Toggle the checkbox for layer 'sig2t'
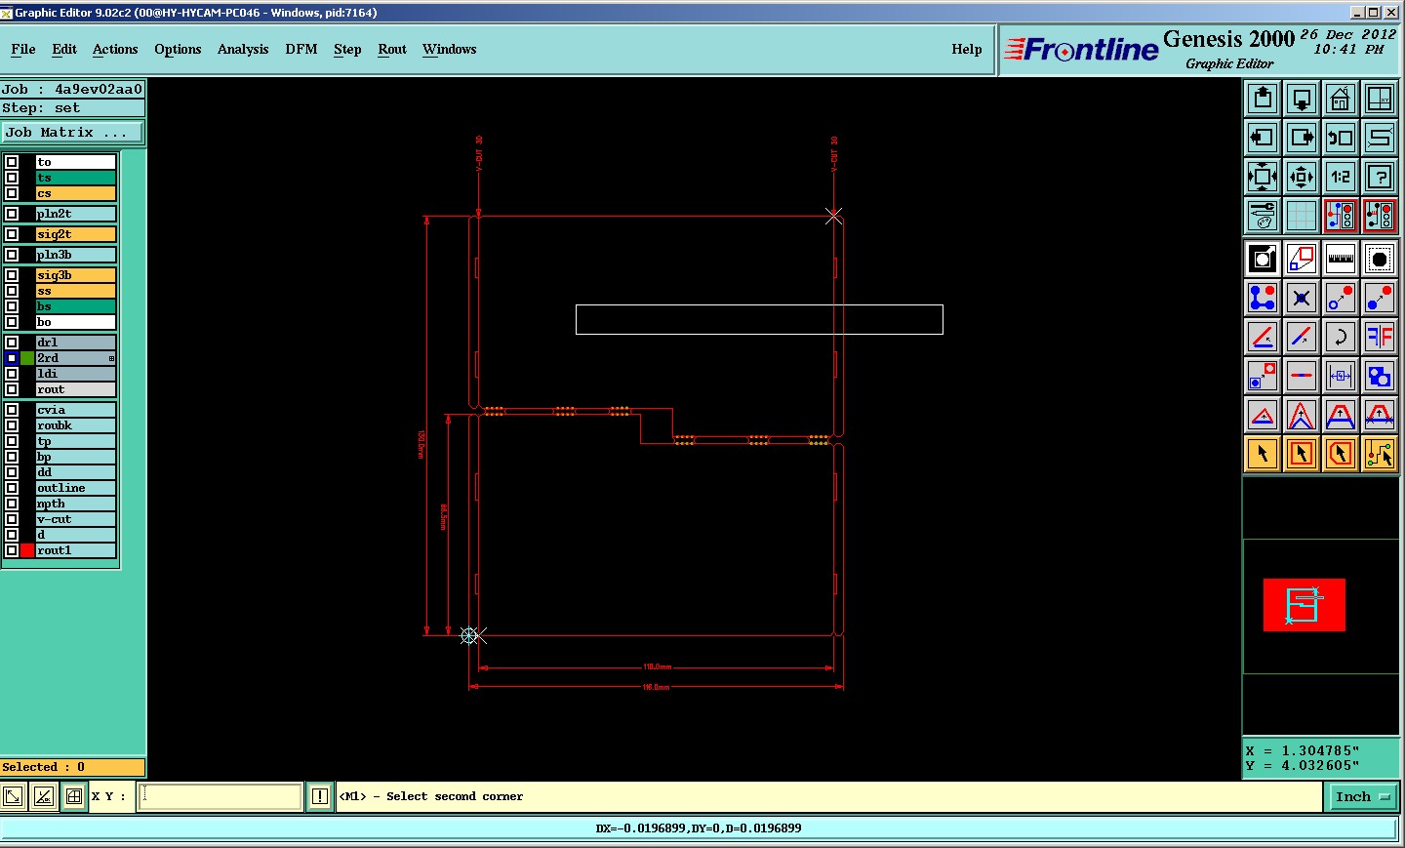This screenshot has width=1405, height=848. click(12, 234)
